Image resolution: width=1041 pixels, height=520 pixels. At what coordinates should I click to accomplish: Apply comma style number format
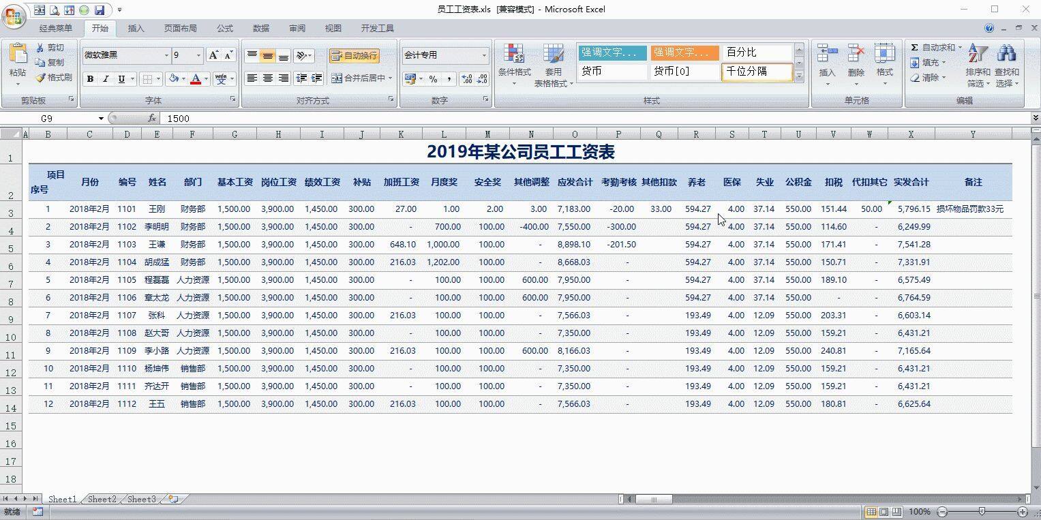pyautogui.click(x=449, y=79)
